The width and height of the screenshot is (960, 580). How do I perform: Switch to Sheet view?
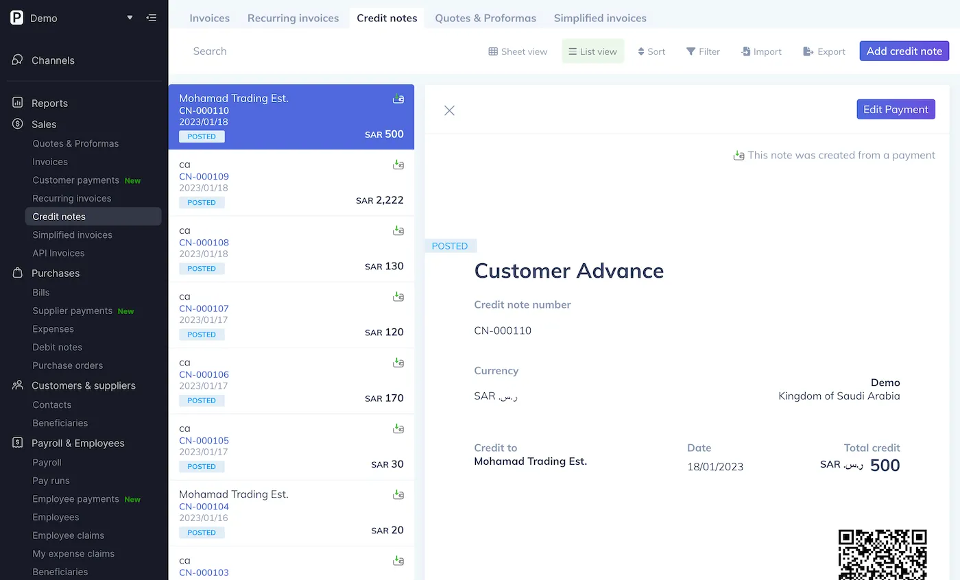pyautogui.click(x=518, y=51)
